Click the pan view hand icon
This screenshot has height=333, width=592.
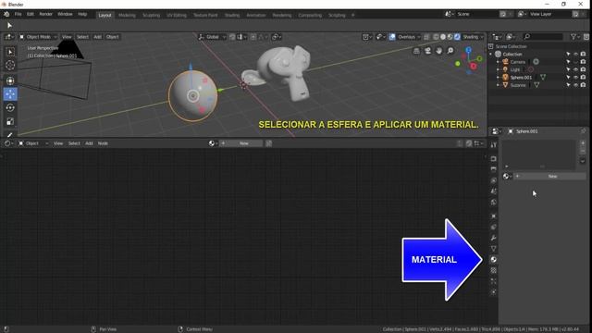click(439, 51)
